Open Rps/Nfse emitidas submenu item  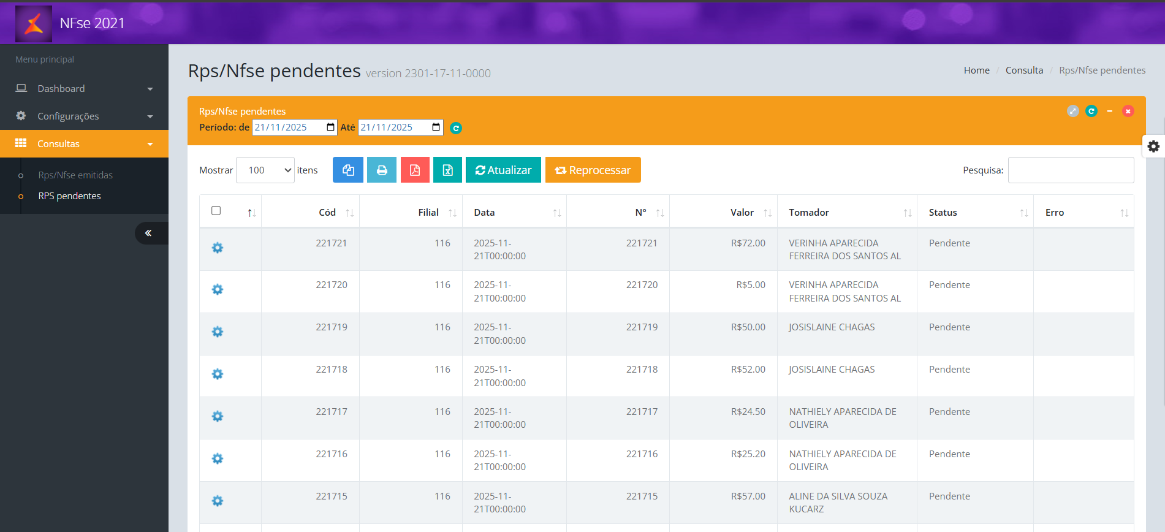click(75, 175)
